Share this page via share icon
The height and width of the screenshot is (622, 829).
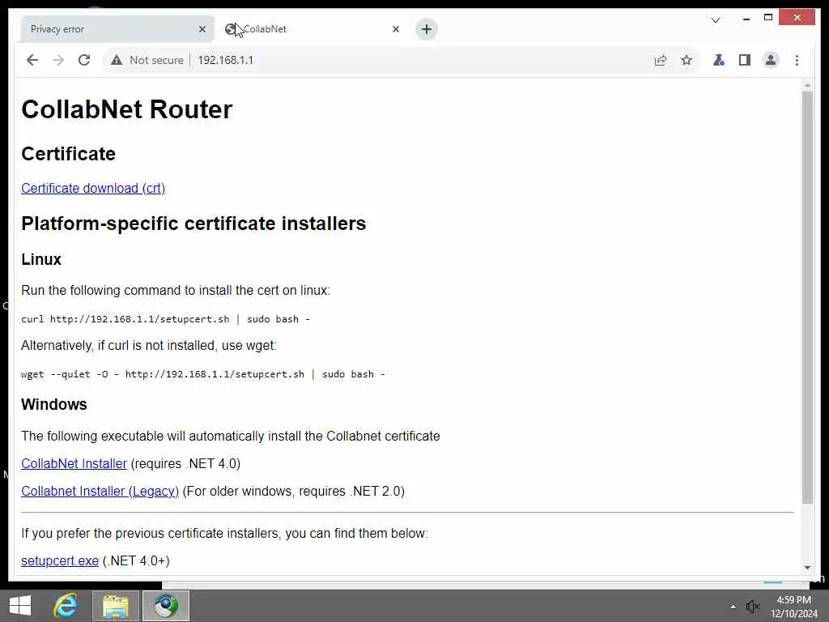661,60
